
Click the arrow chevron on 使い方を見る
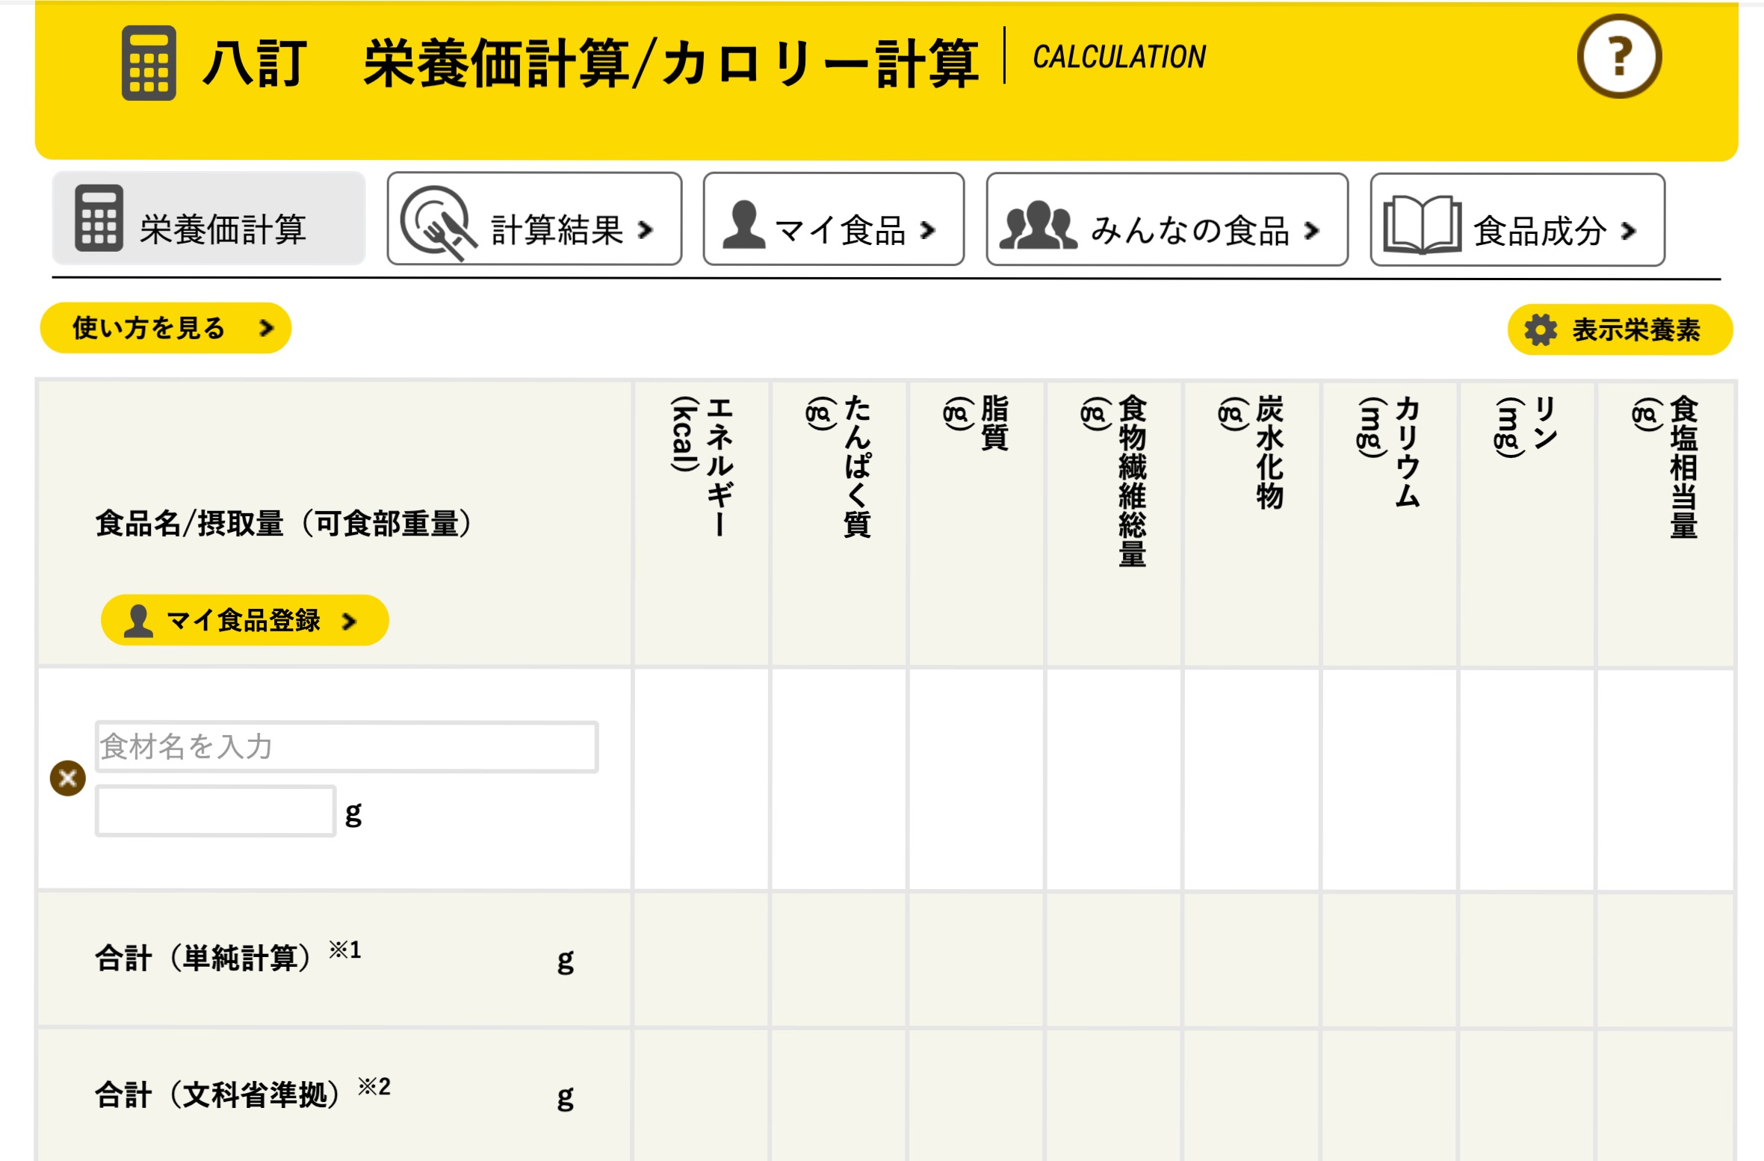coord(266,328)
